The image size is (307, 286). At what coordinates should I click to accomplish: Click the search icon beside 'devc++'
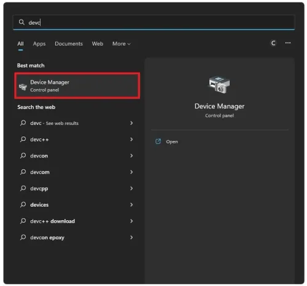click(x=23, y=139)
